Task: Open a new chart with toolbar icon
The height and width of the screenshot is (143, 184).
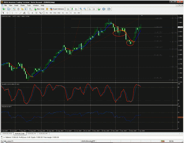Action: 3,9
